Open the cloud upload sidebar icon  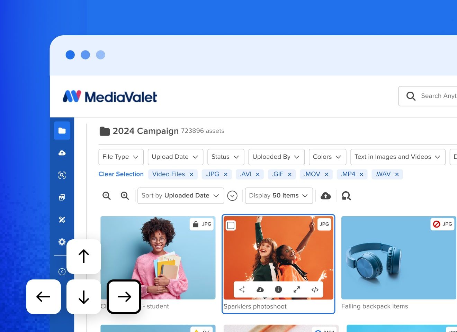pyautogui.click(x=62, y=153)
